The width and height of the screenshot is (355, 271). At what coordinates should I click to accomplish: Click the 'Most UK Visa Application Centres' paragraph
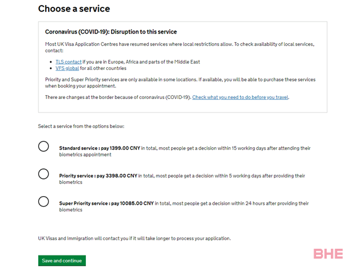click(x=180, y=48)
